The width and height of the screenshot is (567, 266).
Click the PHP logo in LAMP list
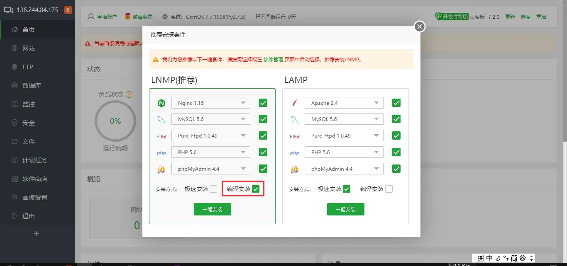tap(295, 153)
